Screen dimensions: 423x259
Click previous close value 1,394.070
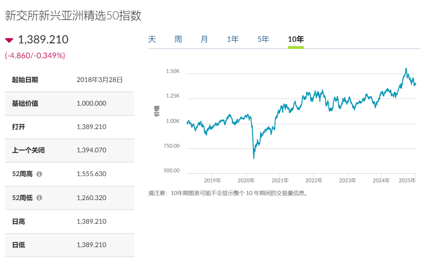pyautogui.click(x=91, y=150)
